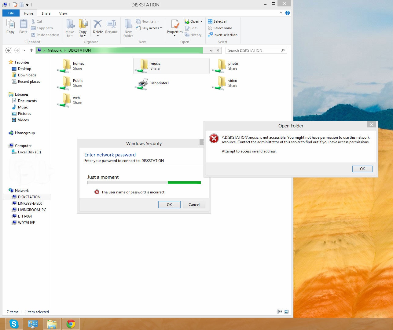Click Select none in the ribbon
This screenshot has width=393, height=330.
(x=220, y=28)
